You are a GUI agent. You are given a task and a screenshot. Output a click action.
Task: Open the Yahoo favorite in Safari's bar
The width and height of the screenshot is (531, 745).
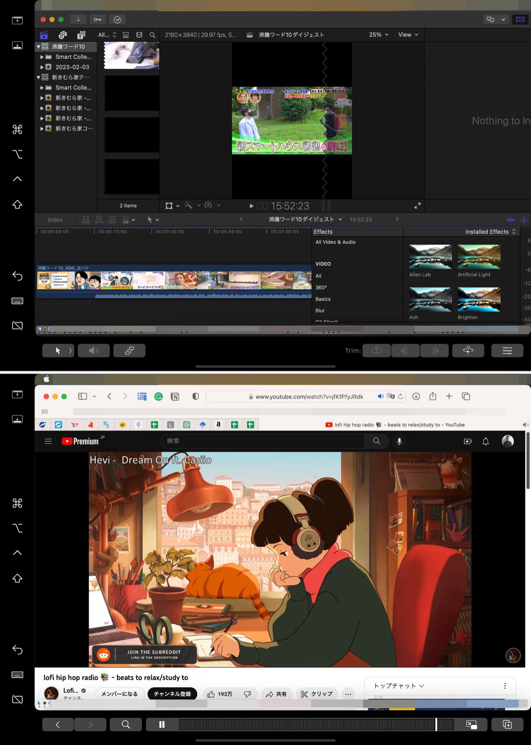click(75, 425)
